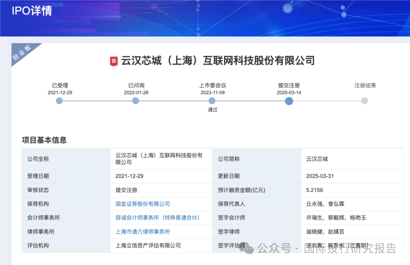Click the WeChat logo in the watermark
The height and width of the screenshot is (265, 410).
[249, 248]
